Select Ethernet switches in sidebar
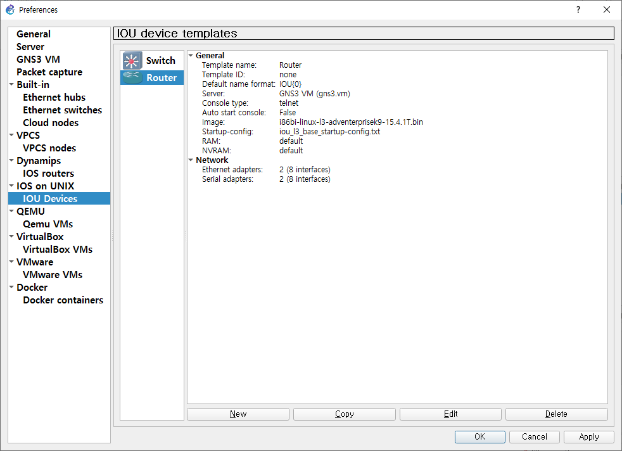The image size is (622, 451). tap(62, 110)
